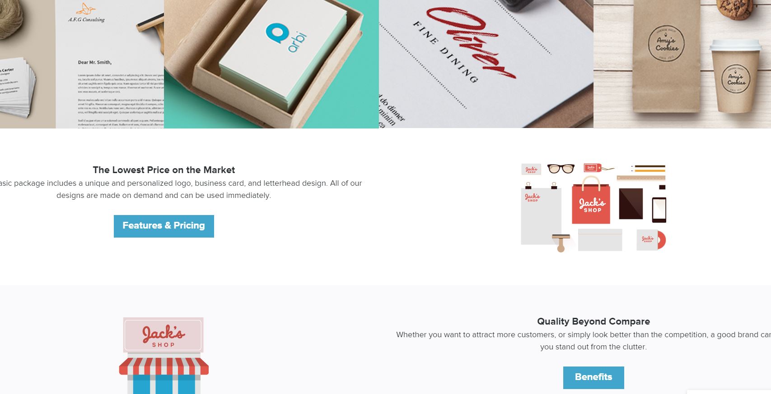Open the Amy's Cookies packaging image
Screen dimensions: 771x394
tap(682, 64)
